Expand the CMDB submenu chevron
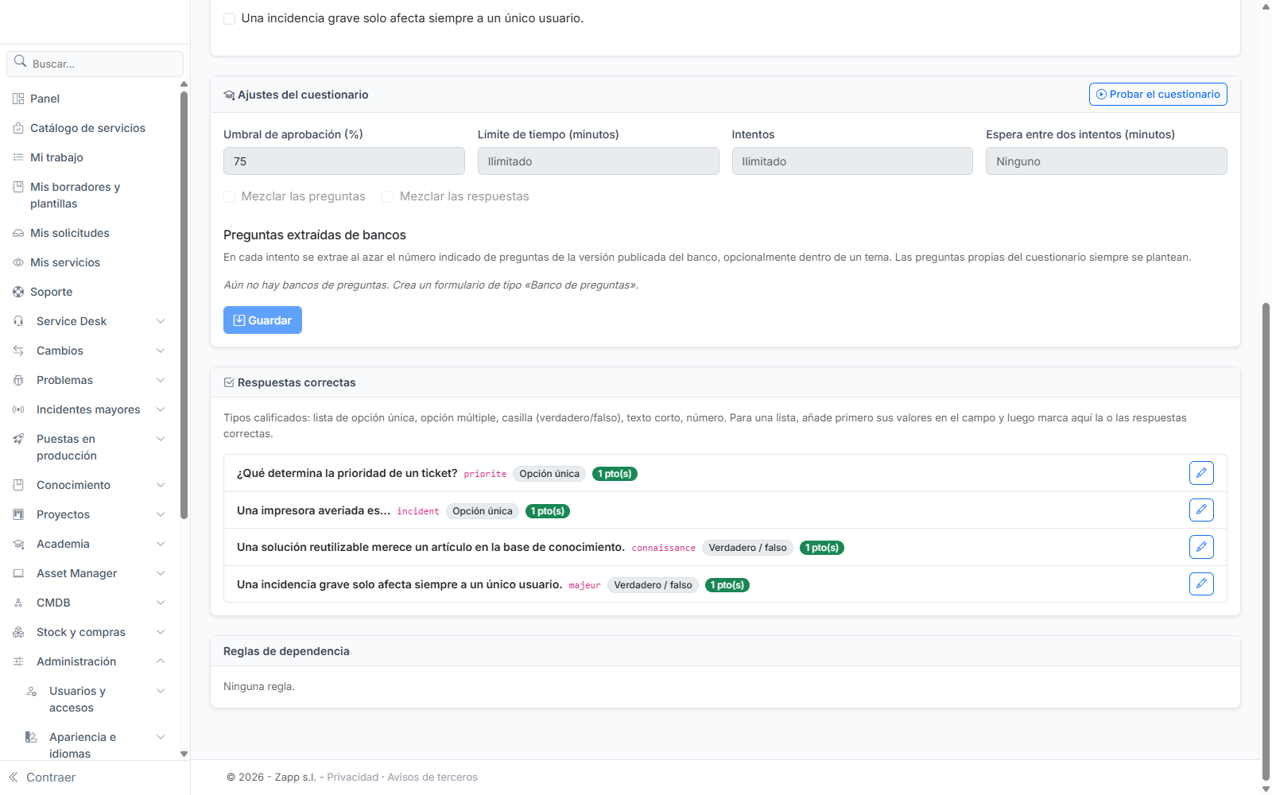1272x795 pixels. tap(161, 603)
